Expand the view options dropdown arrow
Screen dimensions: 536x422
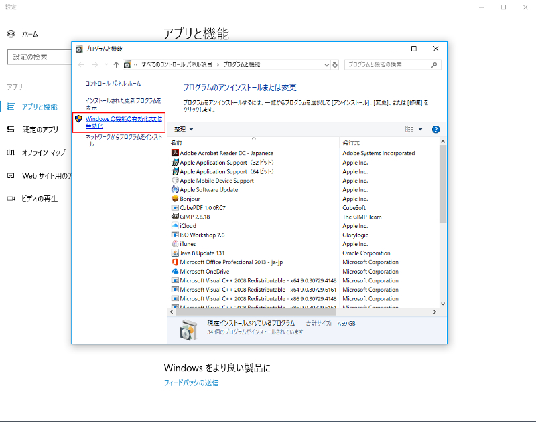coord(421,129)
